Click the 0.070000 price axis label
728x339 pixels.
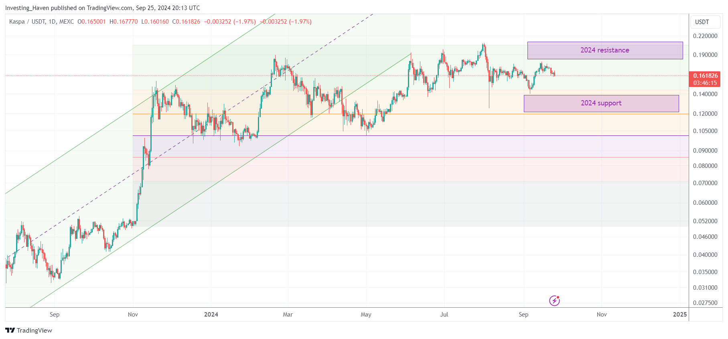705,183
